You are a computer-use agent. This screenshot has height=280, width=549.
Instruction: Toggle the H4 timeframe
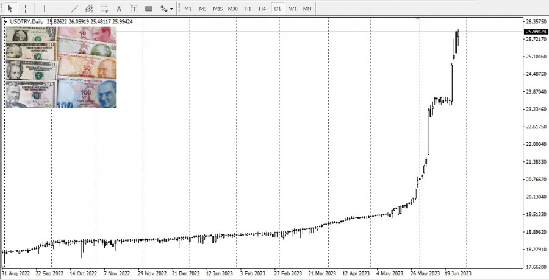pyautogui.click(x=262, y=9)
